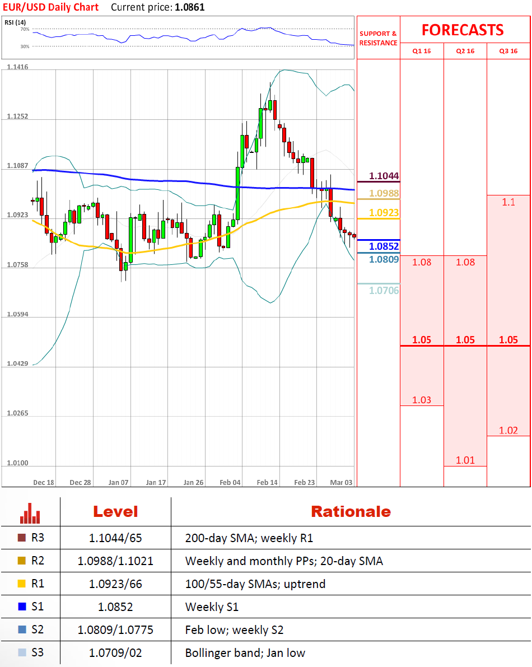Image resolution: width=532 pixels, height=667 pixels.
Task: Click the Q2 16 median forecast 1.05
Action: 465,340
